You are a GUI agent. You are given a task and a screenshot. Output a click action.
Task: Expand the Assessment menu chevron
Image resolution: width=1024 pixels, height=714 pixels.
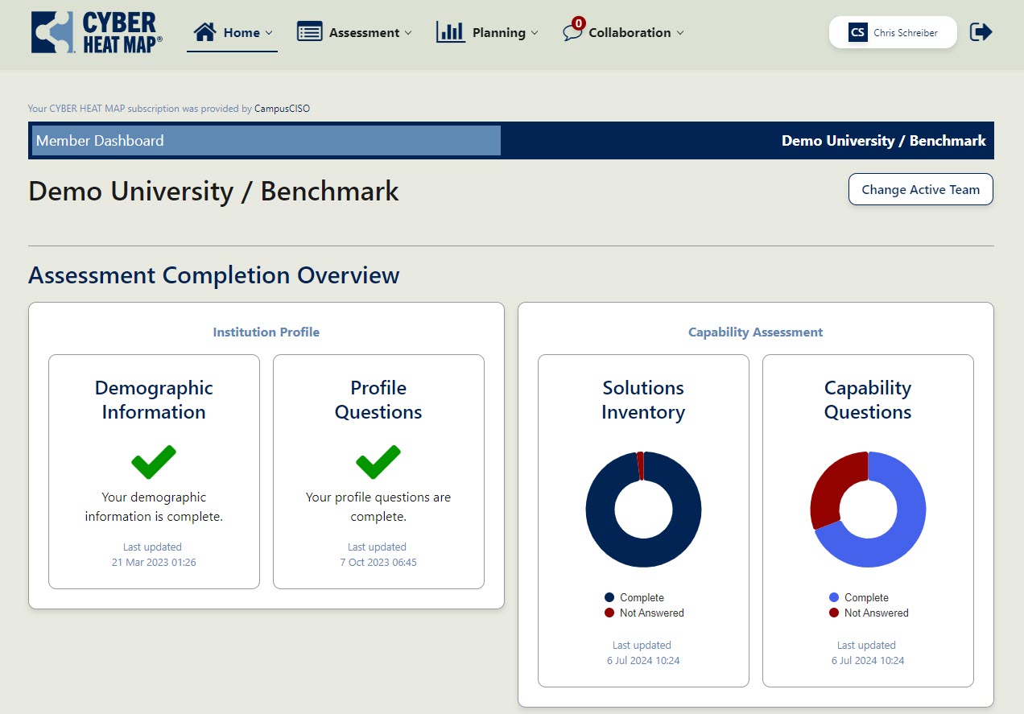pos(408,33)
